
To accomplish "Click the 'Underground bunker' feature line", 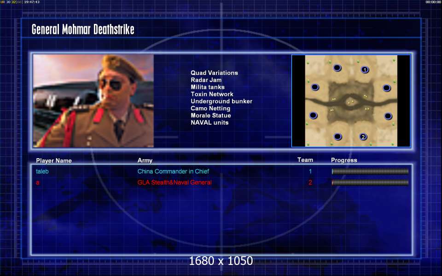I will 221,101.
